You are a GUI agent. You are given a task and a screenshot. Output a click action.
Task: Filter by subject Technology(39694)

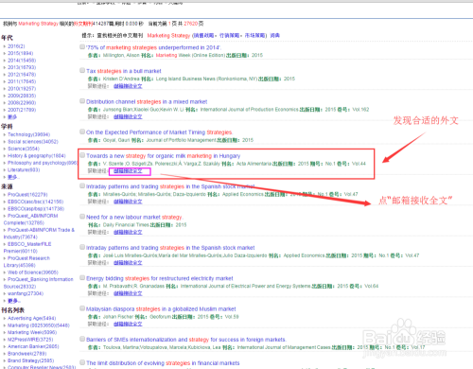pos(29,134)
